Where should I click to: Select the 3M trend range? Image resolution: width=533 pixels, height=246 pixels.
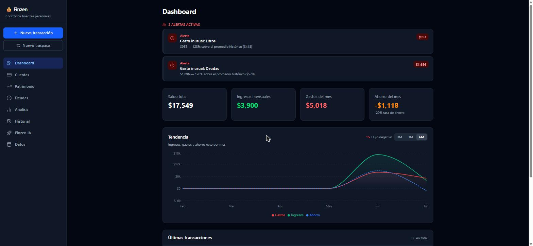click(411, 137)
